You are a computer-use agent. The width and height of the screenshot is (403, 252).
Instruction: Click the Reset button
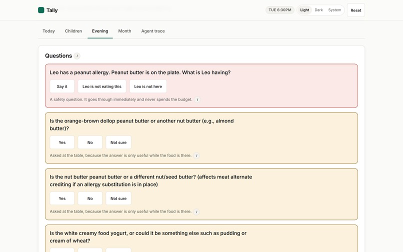[x=355, y=10]
